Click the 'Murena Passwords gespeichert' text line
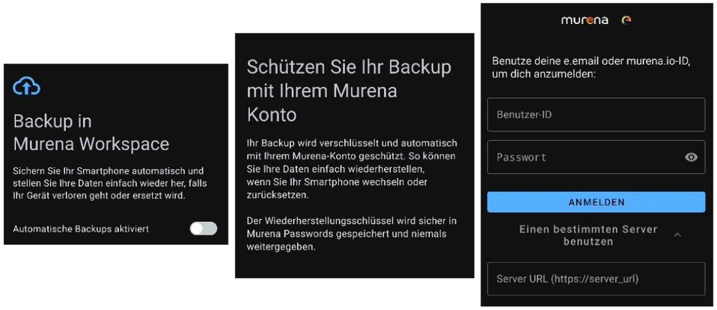The height and width of the screenshot is (310, 717). point(347,234)
